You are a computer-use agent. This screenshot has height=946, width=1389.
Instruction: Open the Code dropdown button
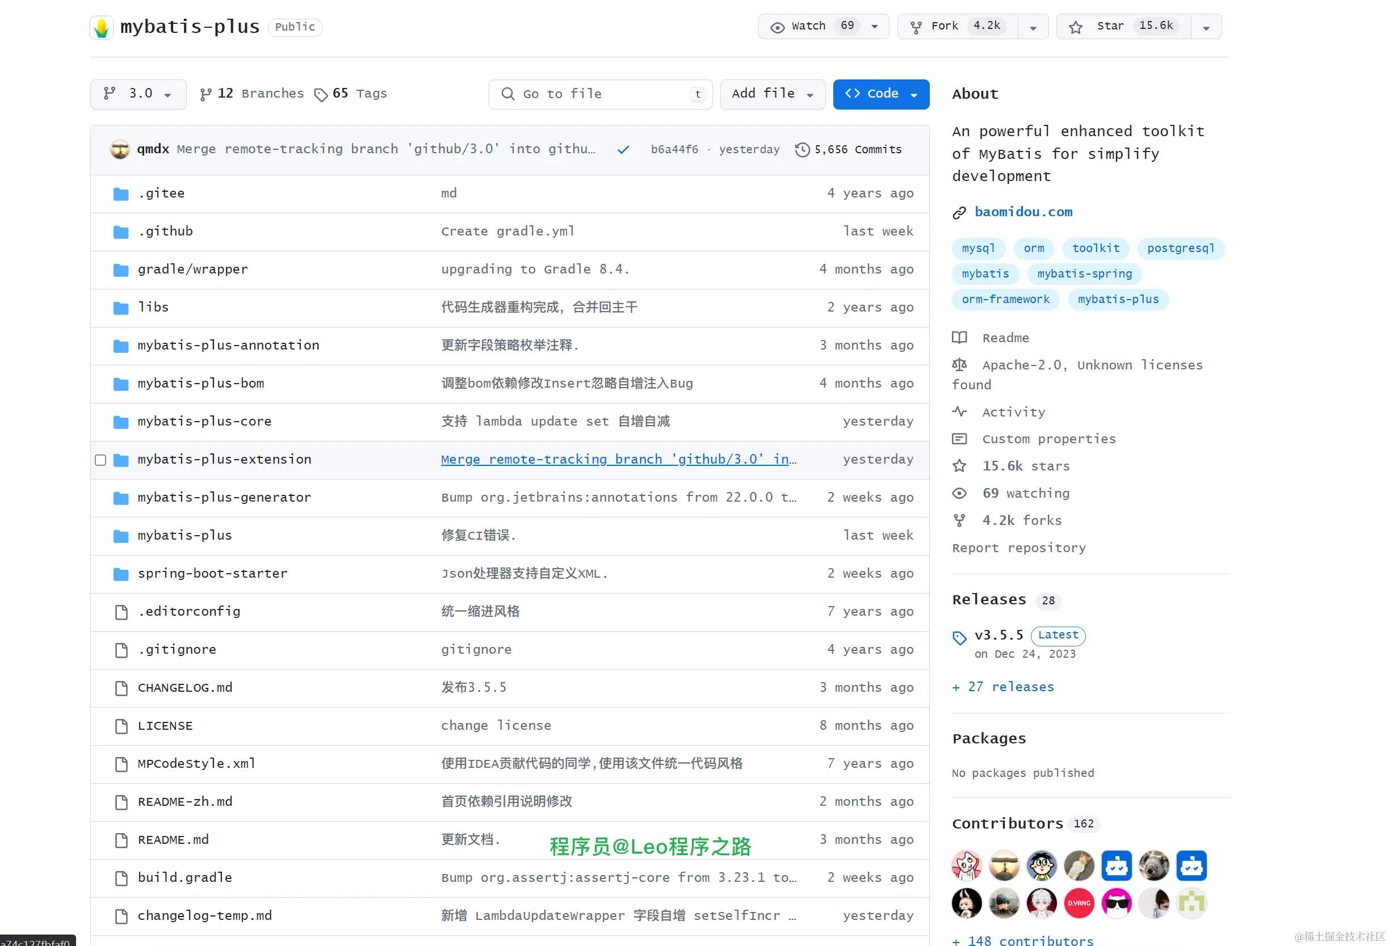click(x=880, y=94)
